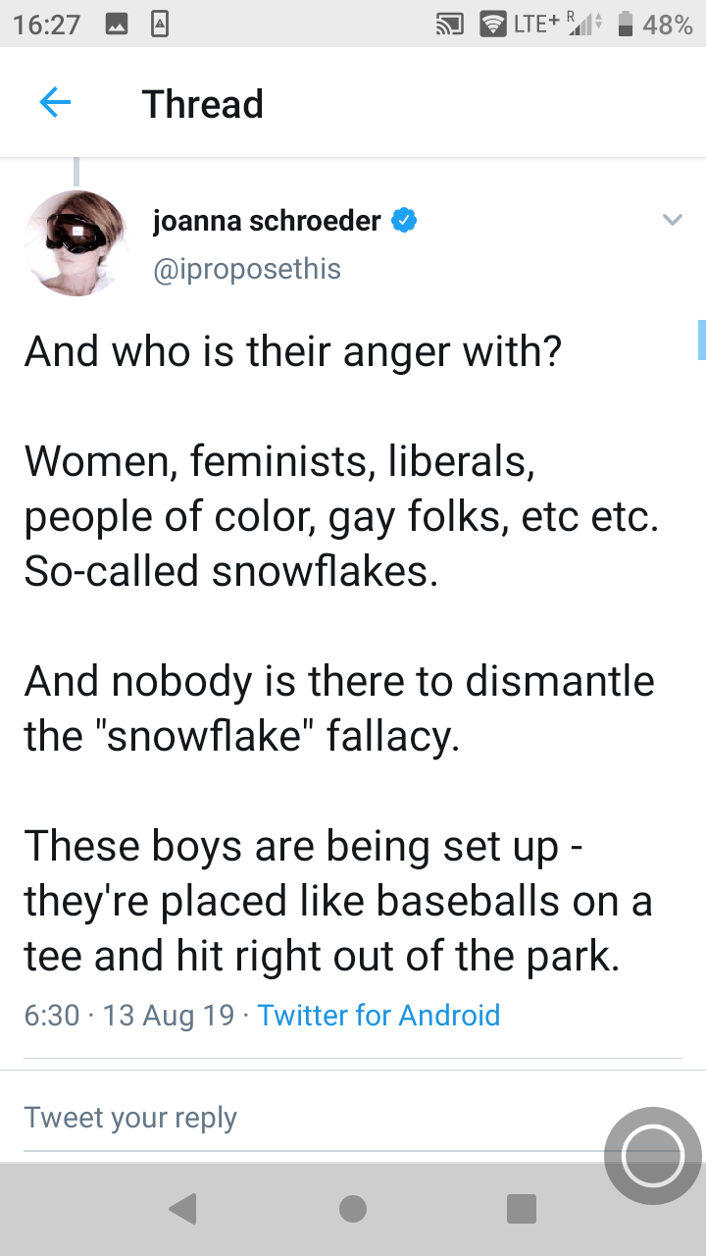Tap the floating circular assistive button

(x=653, y=1156)
